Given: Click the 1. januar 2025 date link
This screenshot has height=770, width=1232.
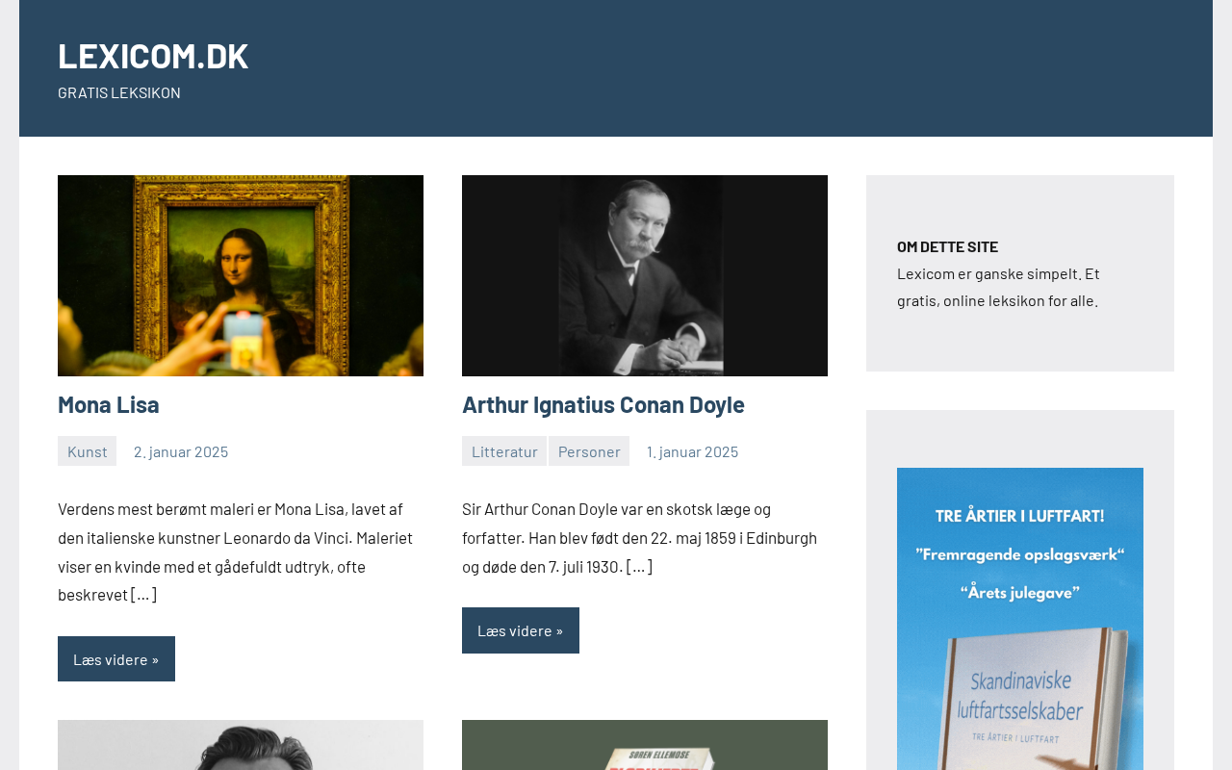Looking at the screenshot, I should 693,451.
